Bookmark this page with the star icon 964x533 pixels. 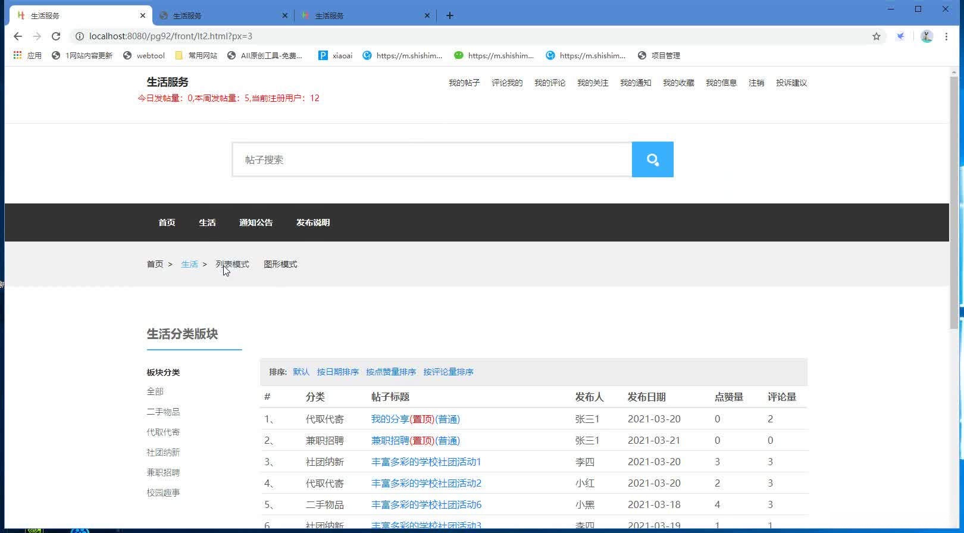pos(876,36)
